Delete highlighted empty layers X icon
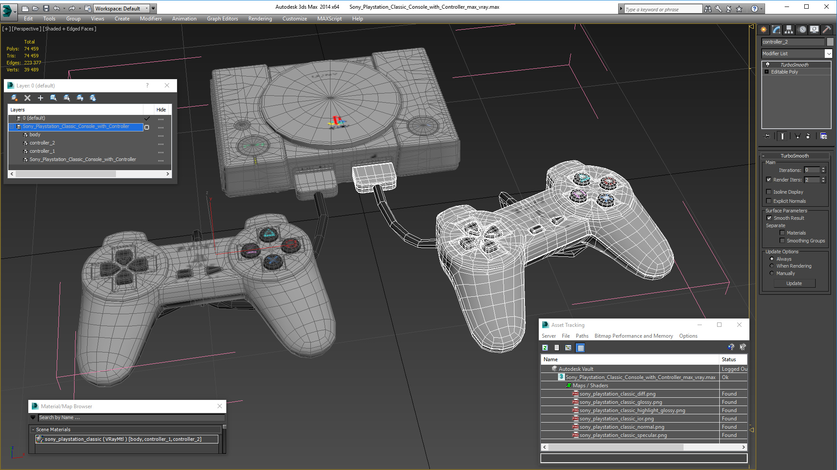837x470 pixels. pyautogui.click(x=27, y=98)
